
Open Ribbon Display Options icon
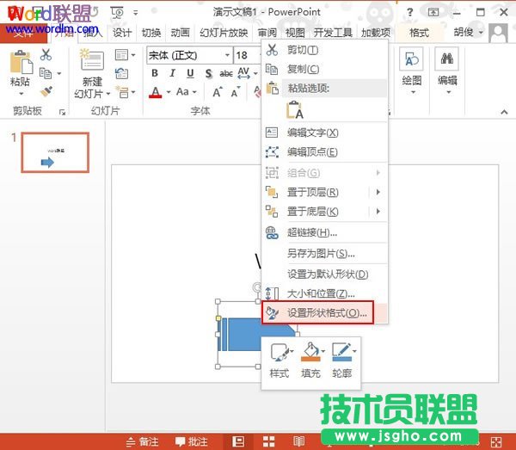coord(433,13)
